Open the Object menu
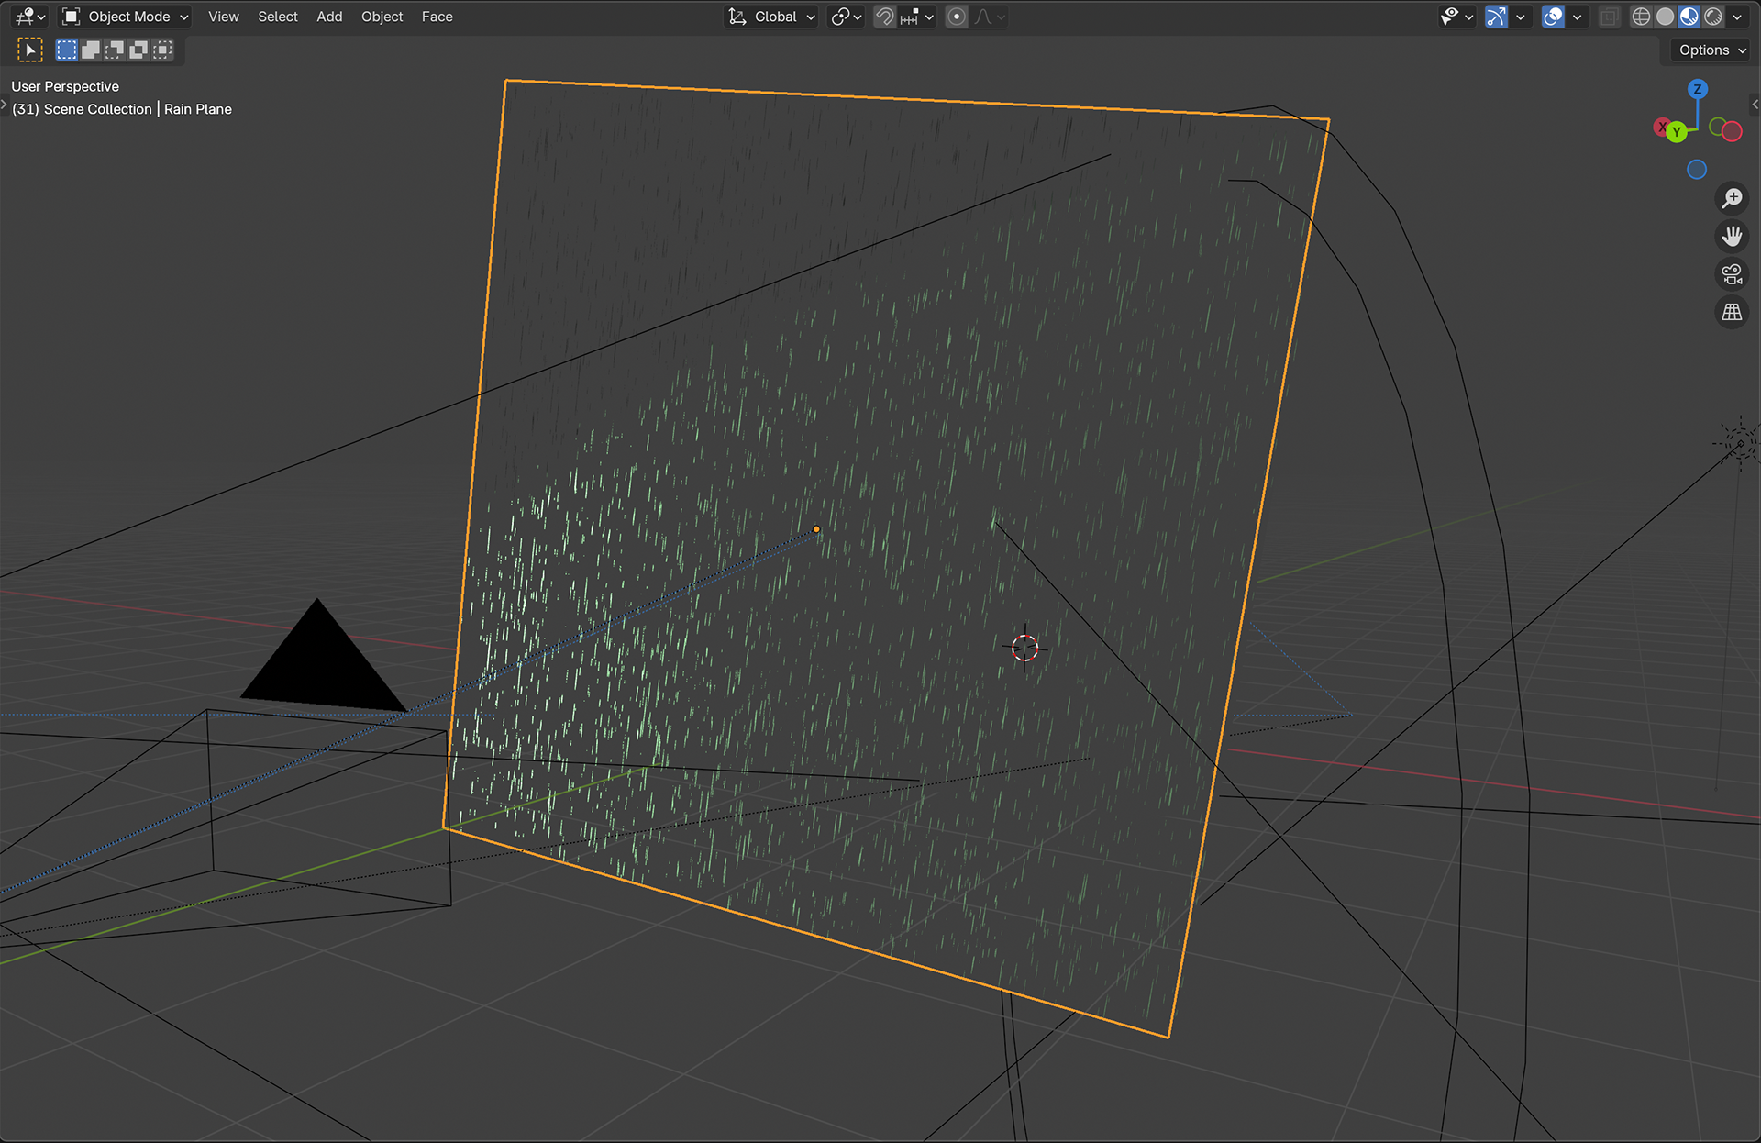This screenshot has height=1143, width=1761. (x=382, y=17)
